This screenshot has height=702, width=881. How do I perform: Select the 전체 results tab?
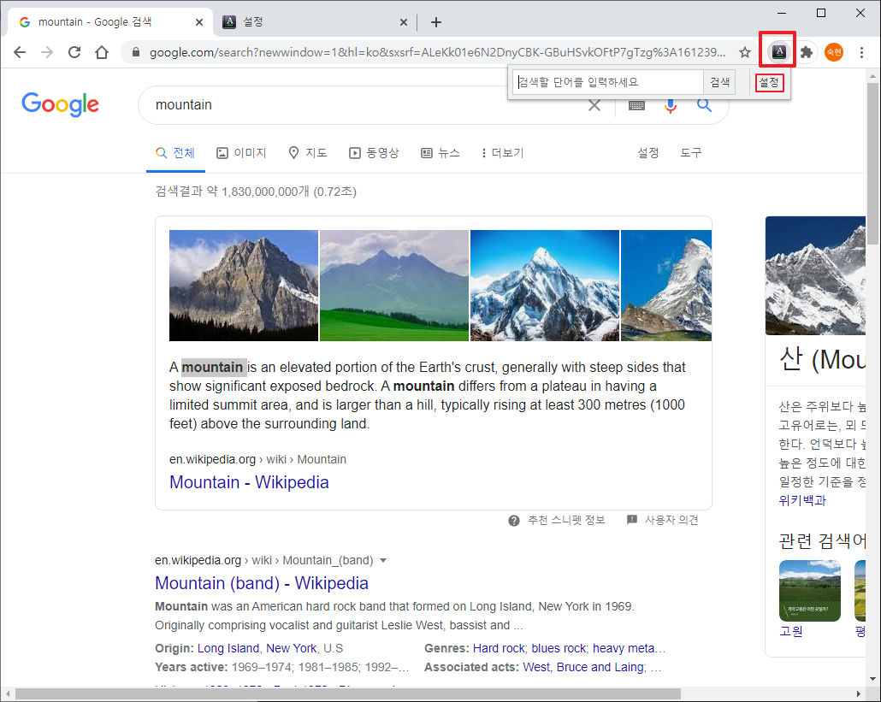click(175, 153)
